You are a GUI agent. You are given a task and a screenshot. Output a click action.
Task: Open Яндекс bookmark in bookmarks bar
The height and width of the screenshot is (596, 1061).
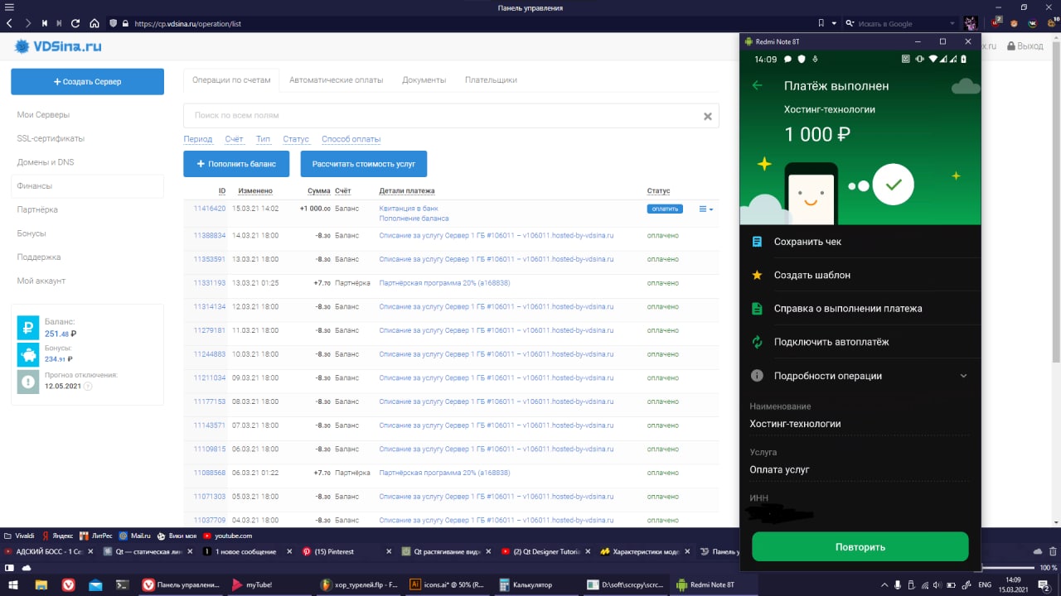[x=58, y=536]
